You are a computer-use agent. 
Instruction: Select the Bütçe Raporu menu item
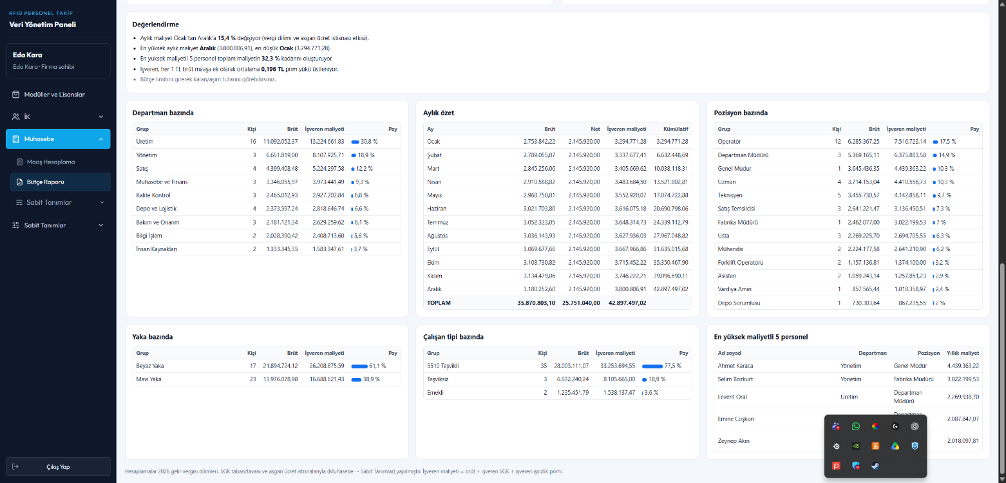point(61,182)
